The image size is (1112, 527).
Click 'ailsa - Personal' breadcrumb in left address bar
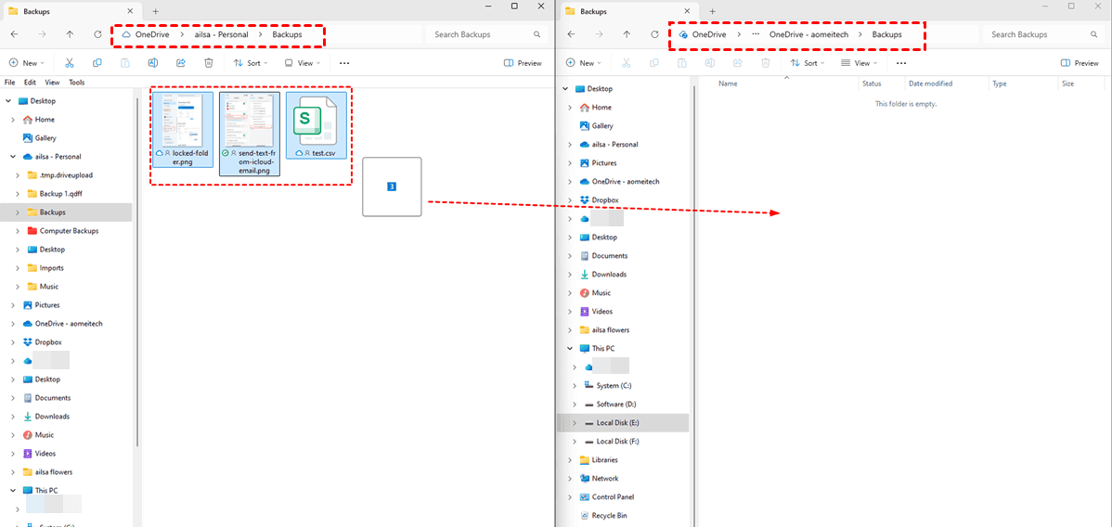pyautogui.click(x=221, y=34)
